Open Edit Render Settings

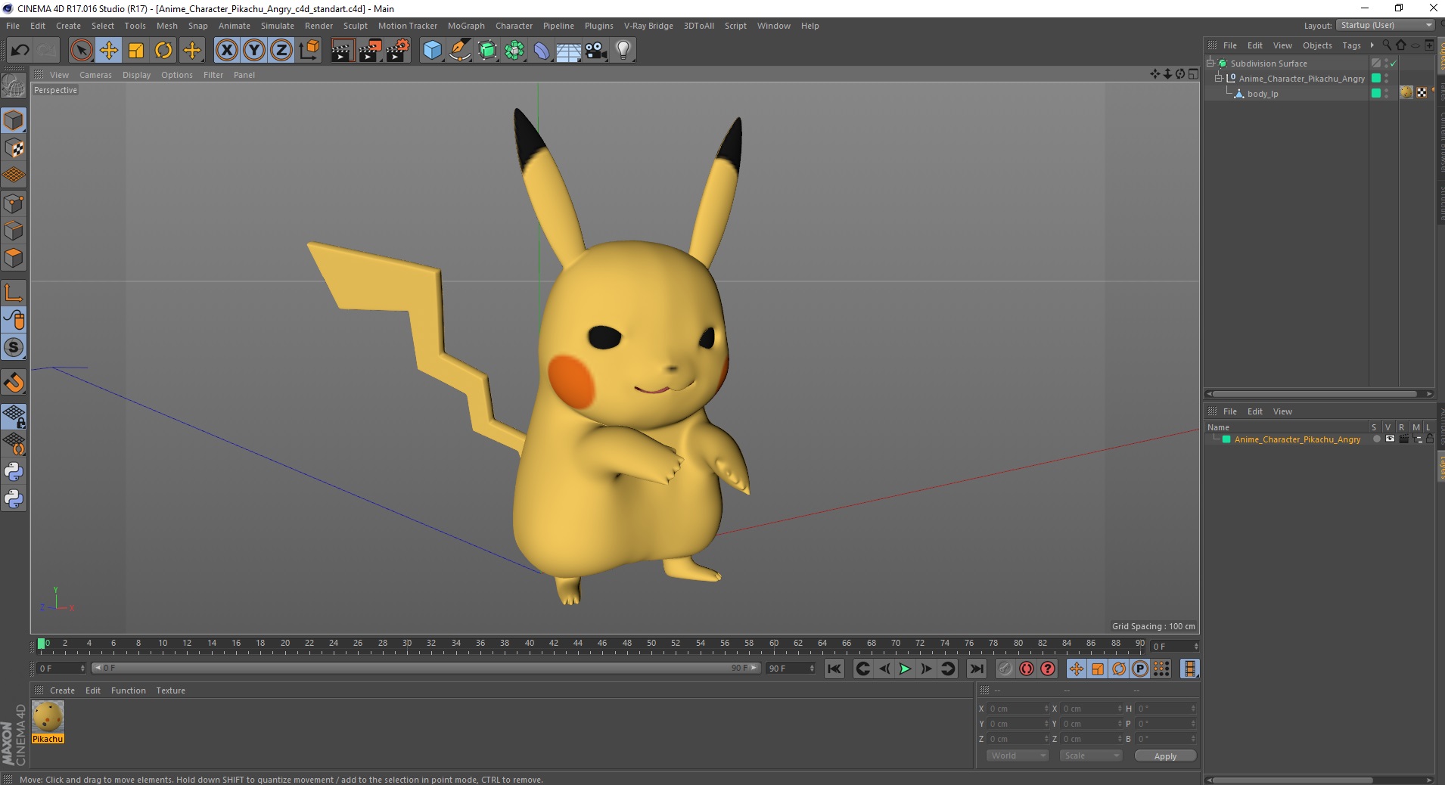398,51
